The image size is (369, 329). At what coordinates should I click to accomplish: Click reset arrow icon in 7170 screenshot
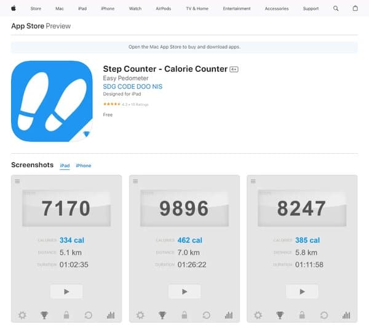pos(88,315)
